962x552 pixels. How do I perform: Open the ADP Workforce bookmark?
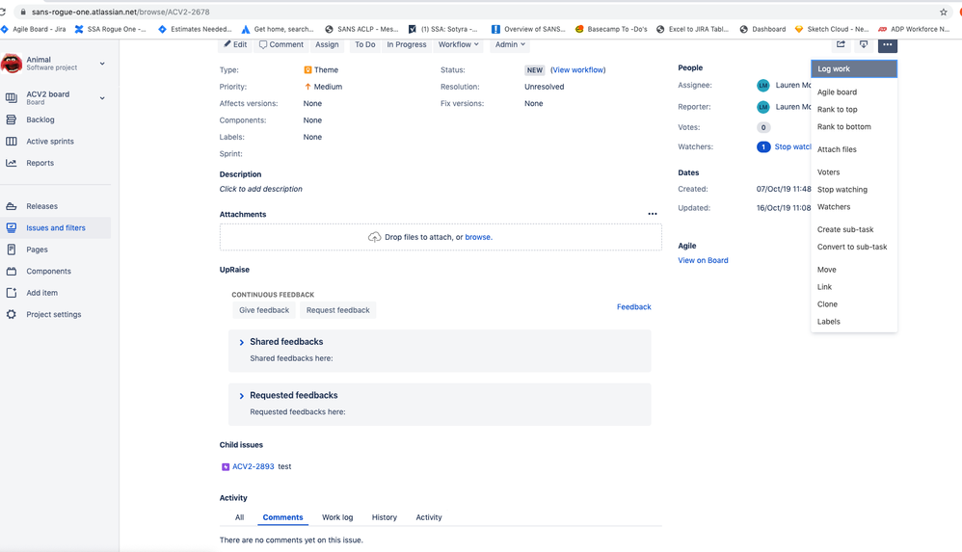tap(914, 29)
